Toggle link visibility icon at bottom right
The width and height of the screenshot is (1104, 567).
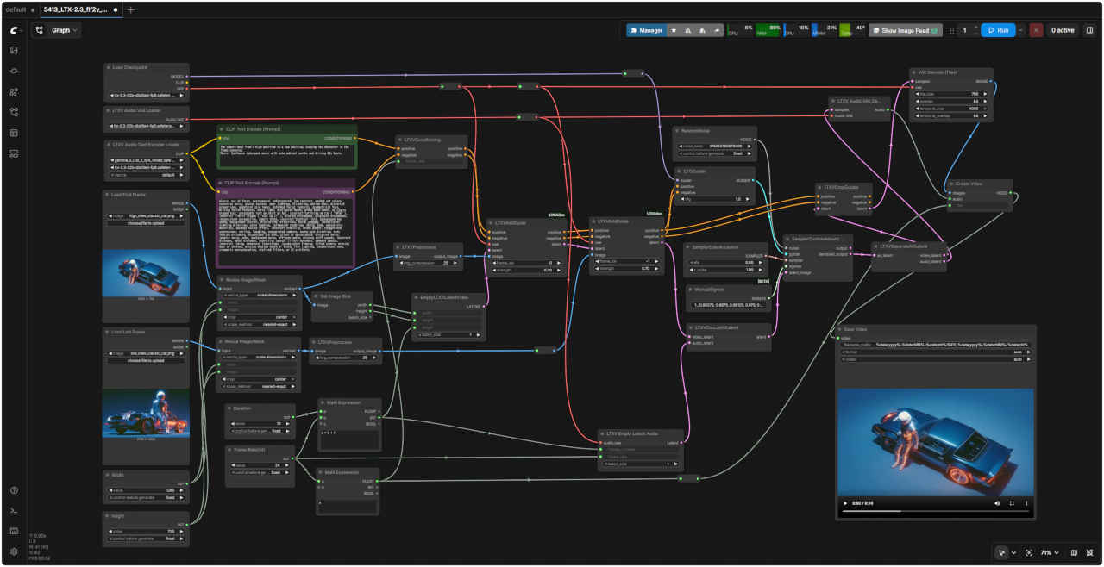click(1090, 552)
